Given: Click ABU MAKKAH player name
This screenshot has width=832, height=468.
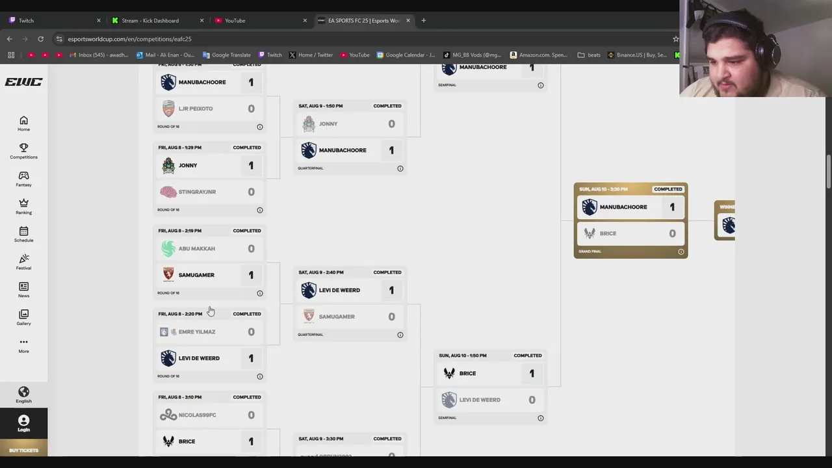Looking at the screenshot, I should tap(196, 248).
